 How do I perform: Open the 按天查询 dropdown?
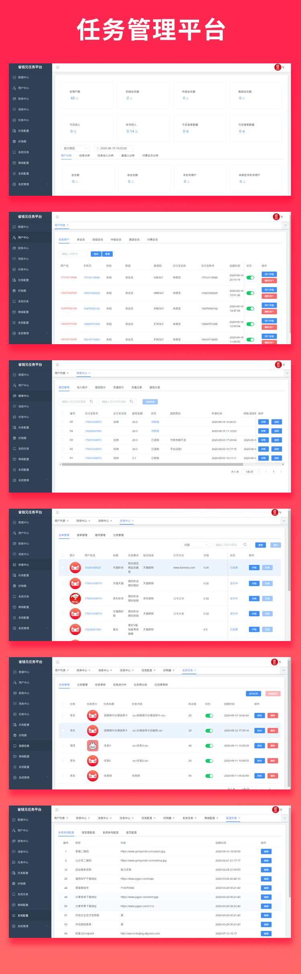click(75, 148)
